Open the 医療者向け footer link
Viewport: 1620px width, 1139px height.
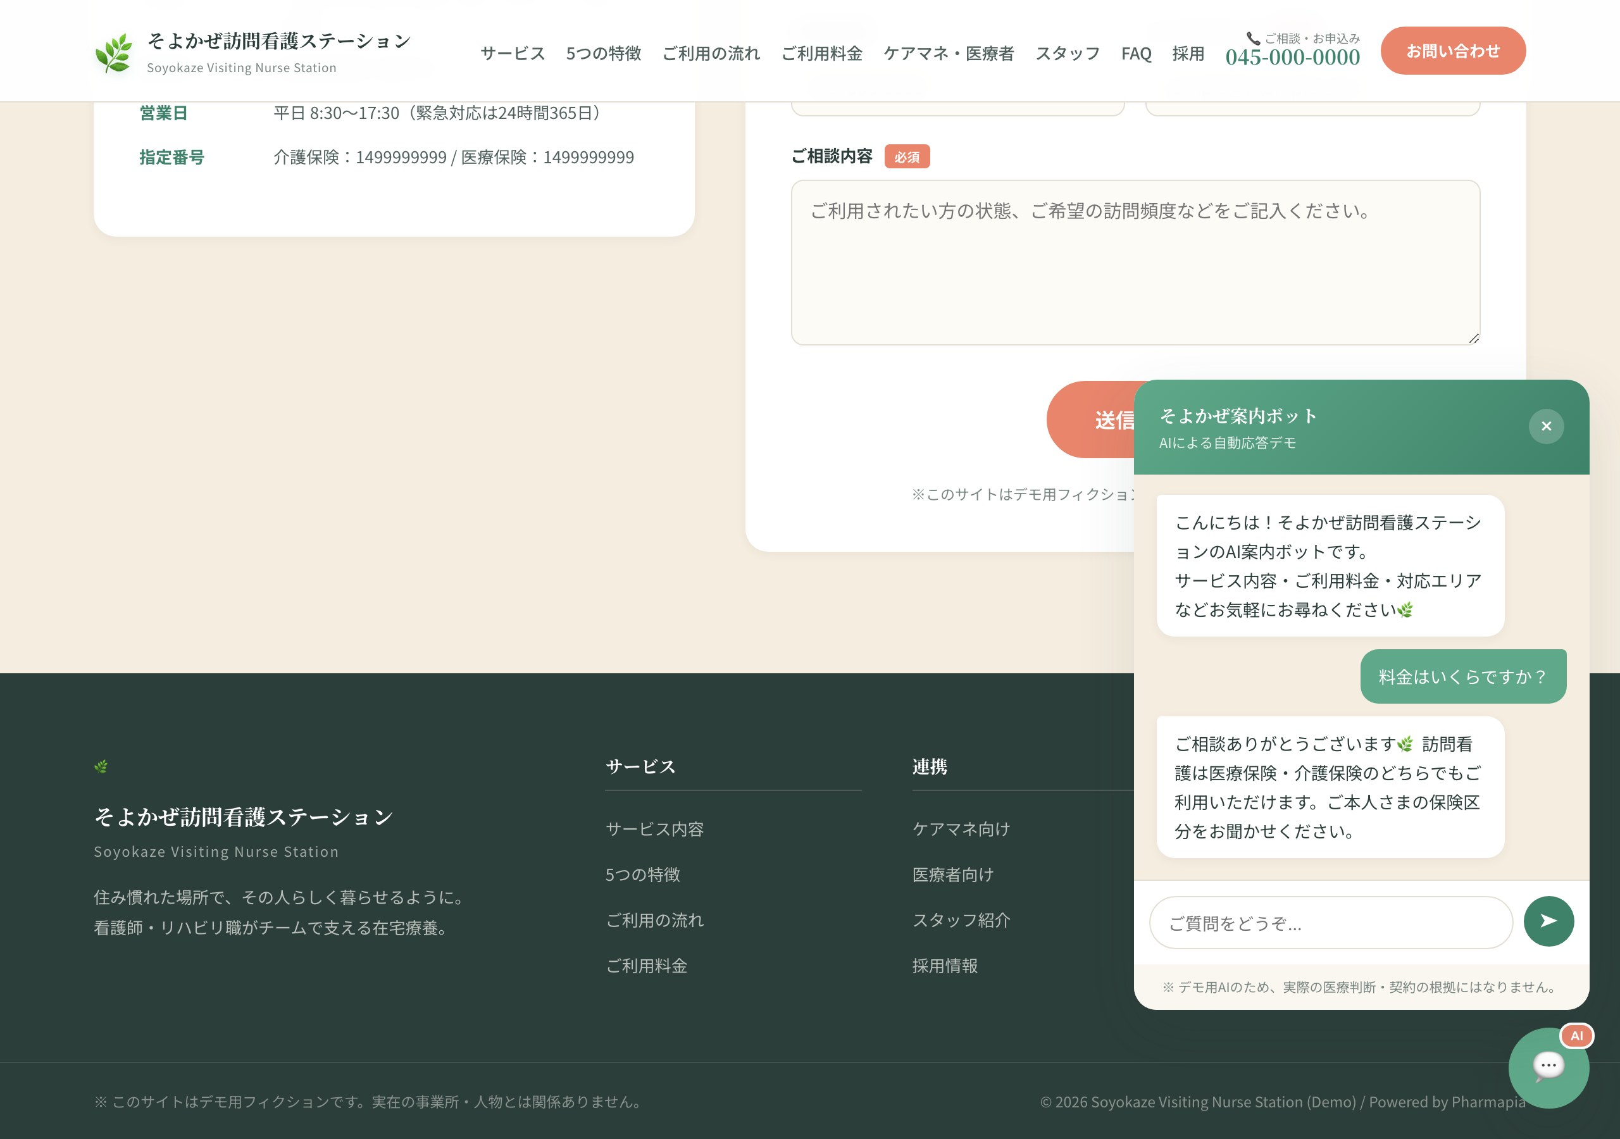coord(952,875)
